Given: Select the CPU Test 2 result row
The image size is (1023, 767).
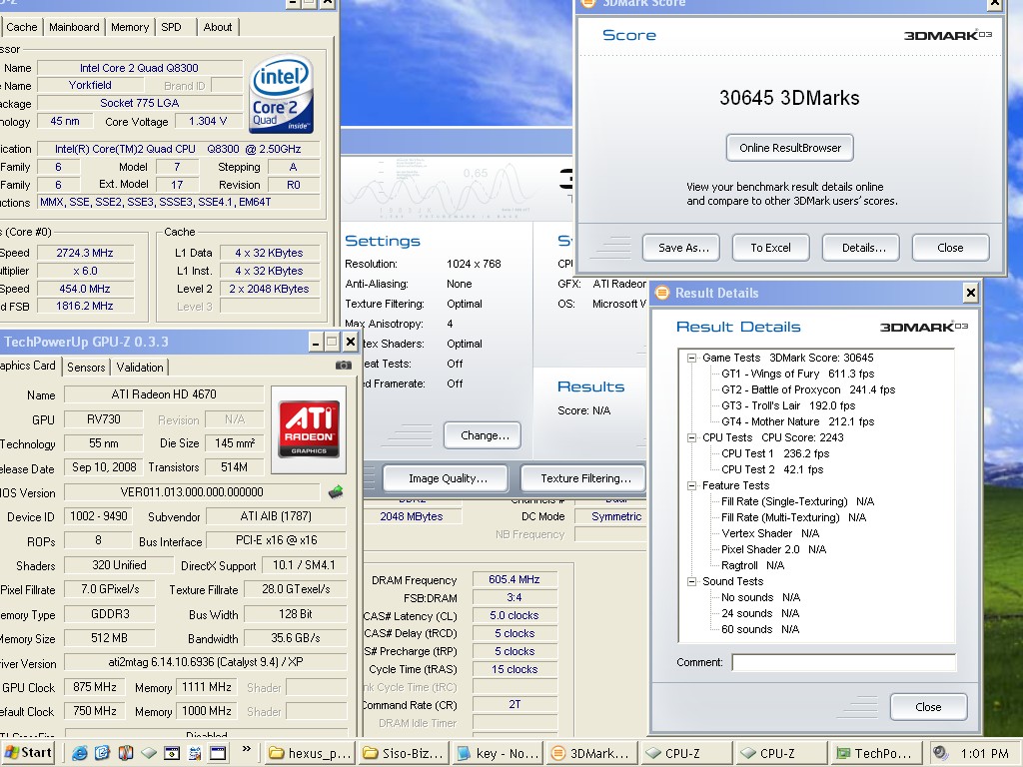Looking at the screenshot, I should [x=772, y=469].
